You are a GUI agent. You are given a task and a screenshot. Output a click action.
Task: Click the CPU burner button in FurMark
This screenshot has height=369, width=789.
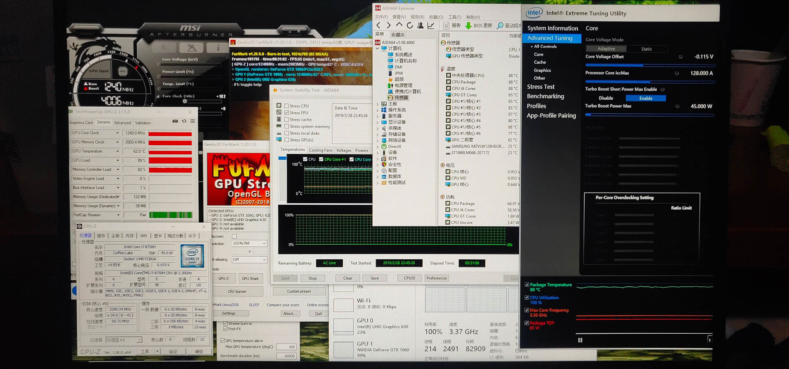pyautogui.click(x=237, y=291)
